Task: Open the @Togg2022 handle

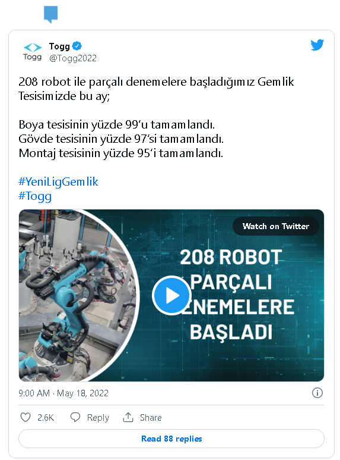Action: [73, 58]
